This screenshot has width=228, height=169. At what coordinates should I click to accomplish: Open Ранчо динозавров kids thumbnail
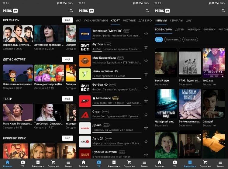point(49,73)
